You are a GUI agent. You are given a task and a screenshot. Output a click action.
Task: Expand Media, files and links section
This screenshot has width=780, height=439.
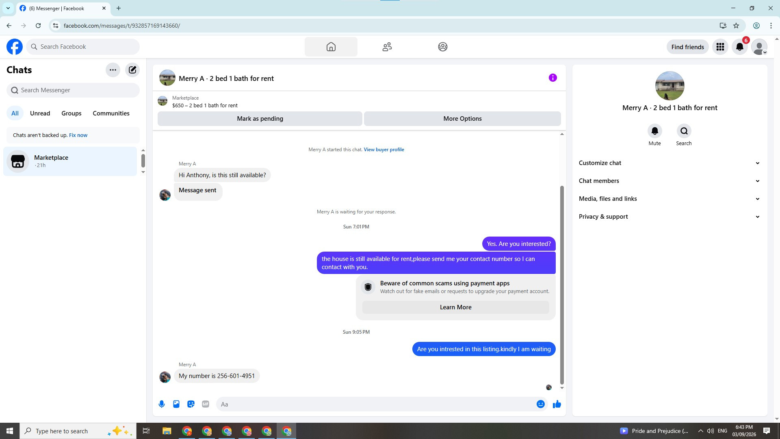pyautogui.click(x=669, y=199)
